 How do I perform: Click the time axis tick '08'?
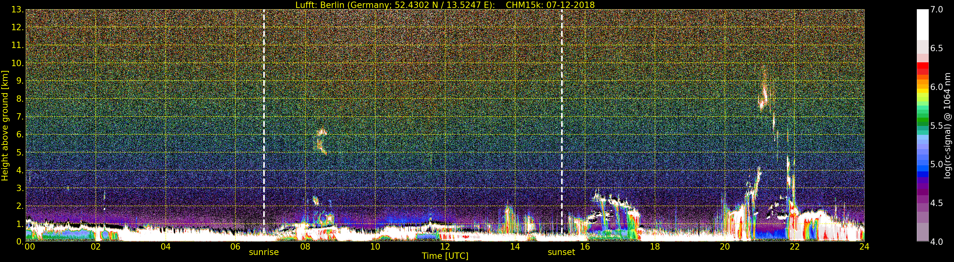coord(305,247)
